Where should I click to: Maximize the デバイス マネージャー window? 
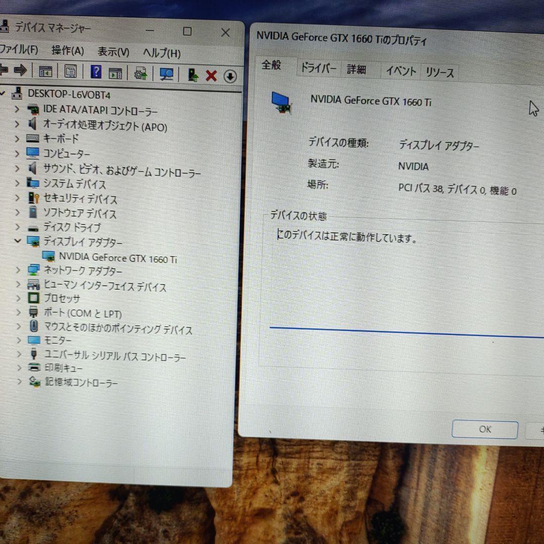click(x=187, y=32)
